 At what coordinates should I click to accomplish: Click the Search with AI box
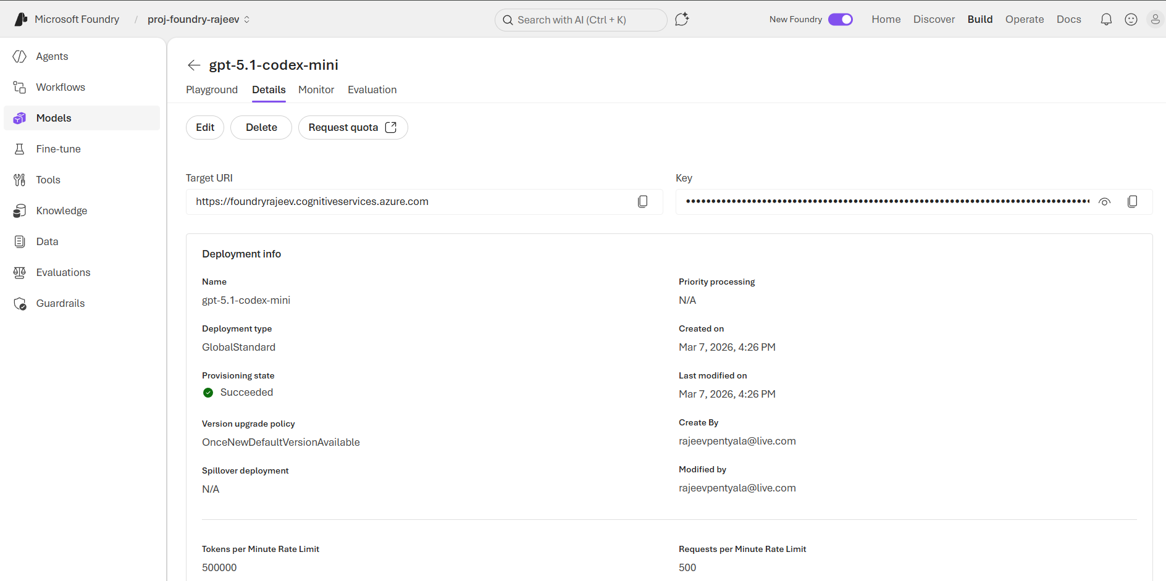pyautogui.click(x=581, y=20)
